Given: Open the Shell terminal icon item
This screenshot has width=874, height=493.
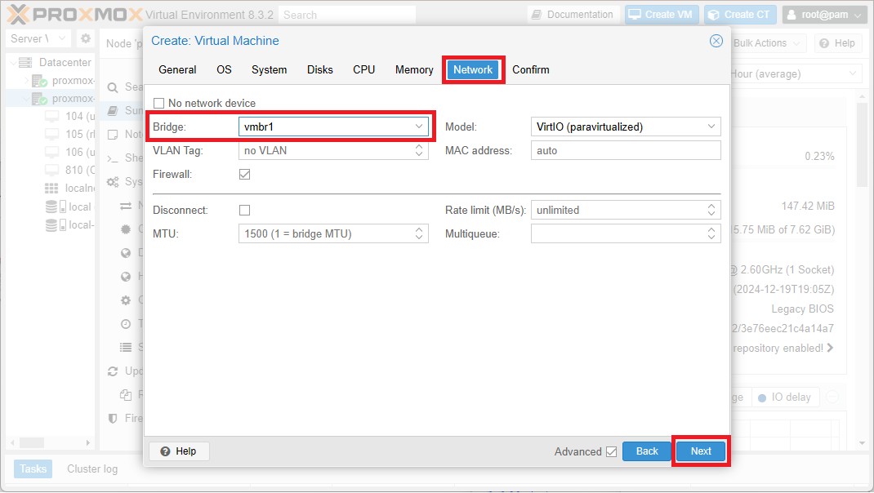Looking at the screenshot, I should (113, 158).
